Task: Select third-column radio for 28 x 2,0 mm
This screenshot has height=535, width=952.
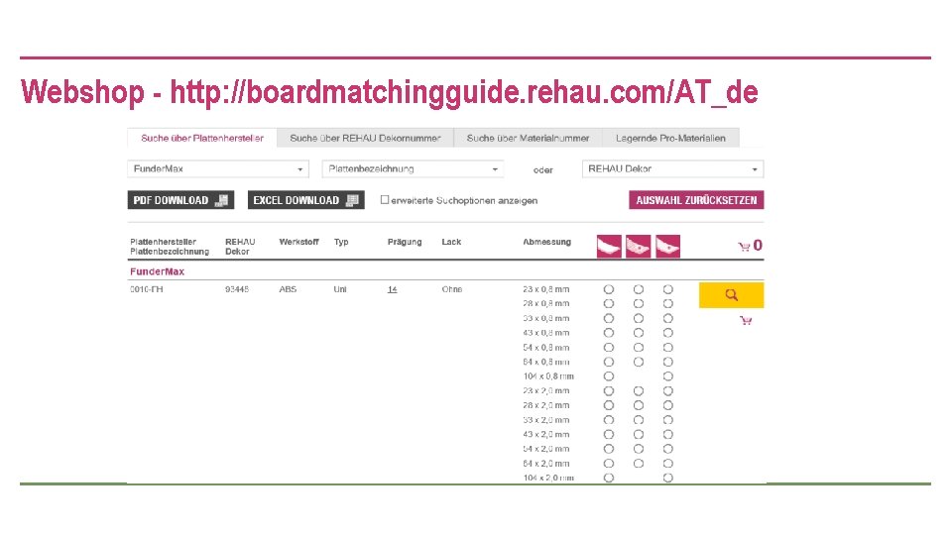Action: [x=667, y=405]
